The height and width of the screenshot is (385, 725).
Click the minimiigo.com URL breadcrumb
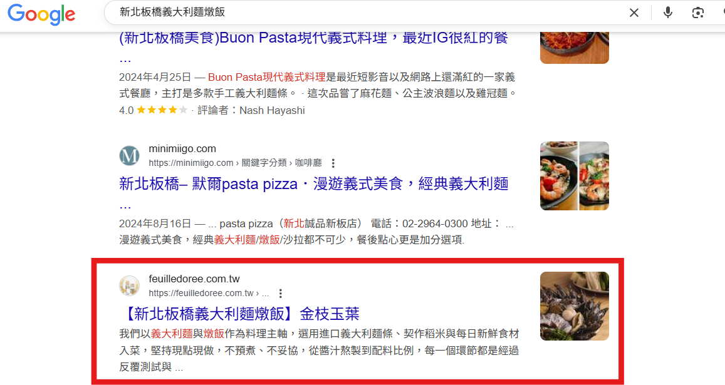[x=235, y=163]
